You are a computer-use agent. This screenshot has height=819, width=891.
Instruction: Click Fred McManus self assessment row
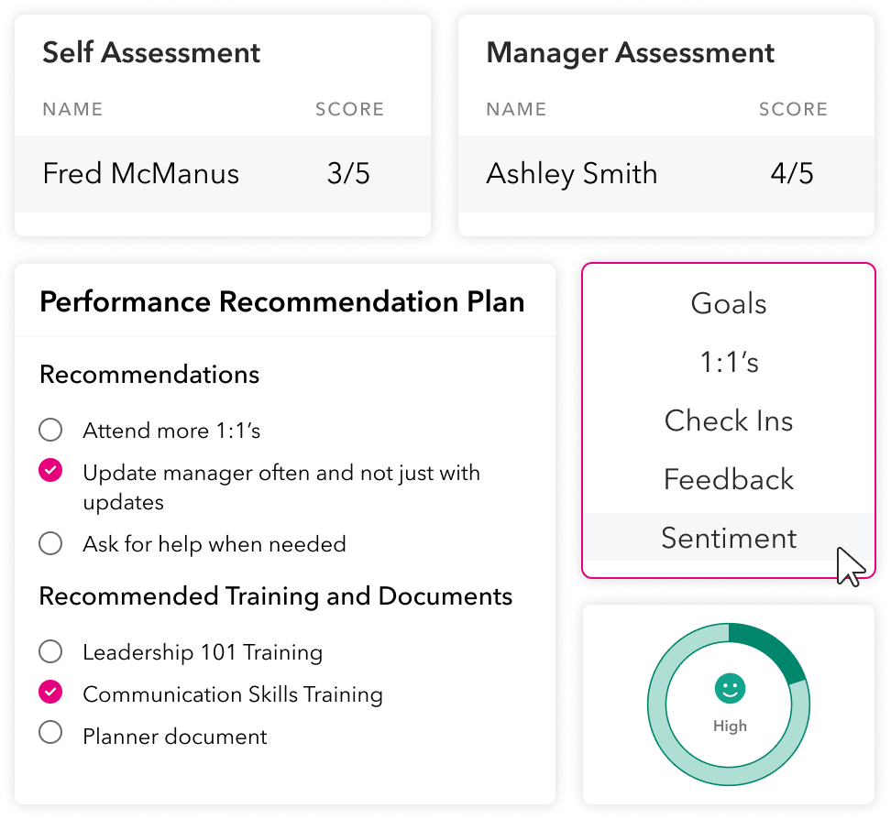point(141,174)
